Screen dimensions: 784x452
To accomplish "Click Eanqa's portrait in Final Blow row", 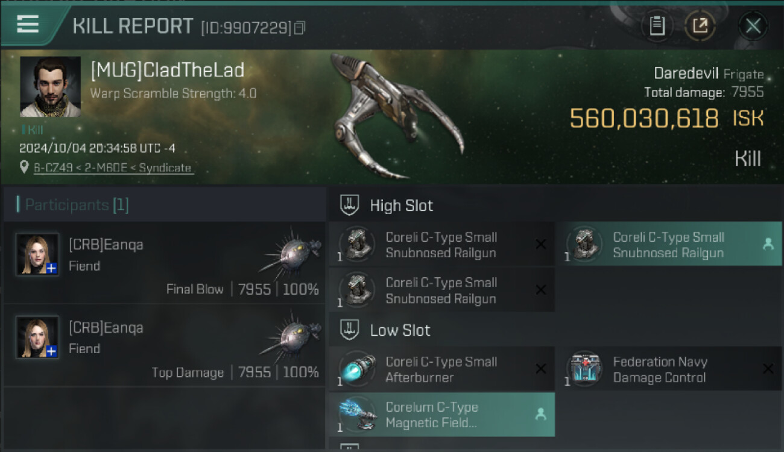I will [37, 254].
